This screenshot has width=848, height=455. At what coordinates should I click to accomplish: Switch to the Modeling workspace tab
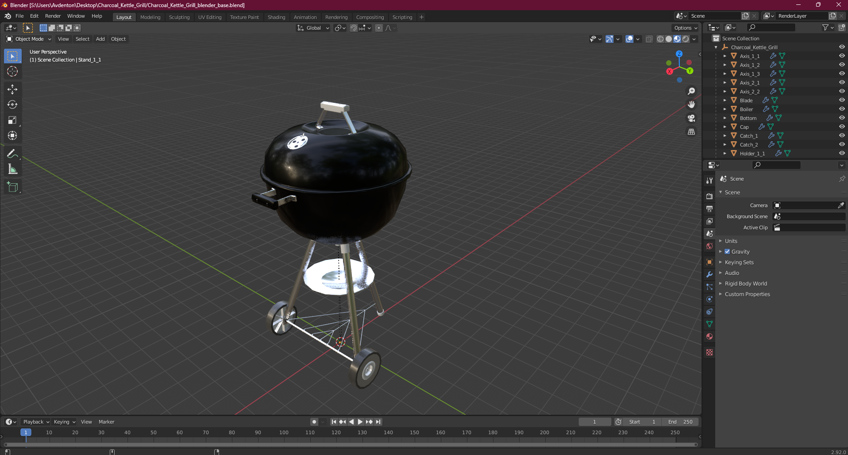pos(150,17)
